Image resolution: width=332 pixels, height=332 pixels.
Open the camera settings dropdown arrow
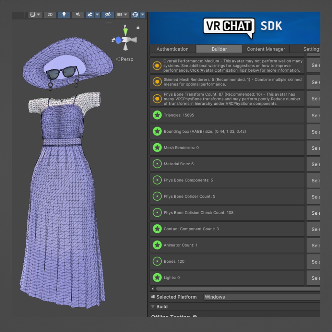126,15
